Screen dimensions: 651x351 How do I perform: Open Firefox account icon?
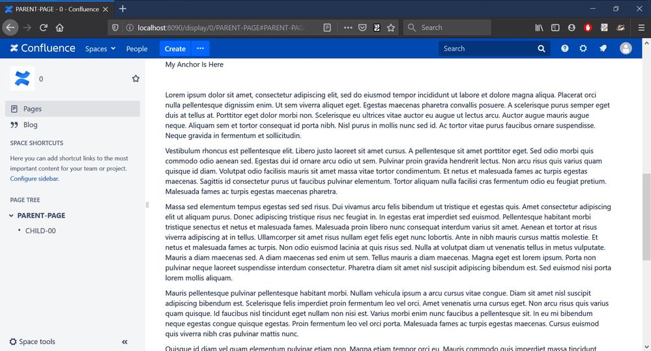pyautogui.click(x=571, y=27)
